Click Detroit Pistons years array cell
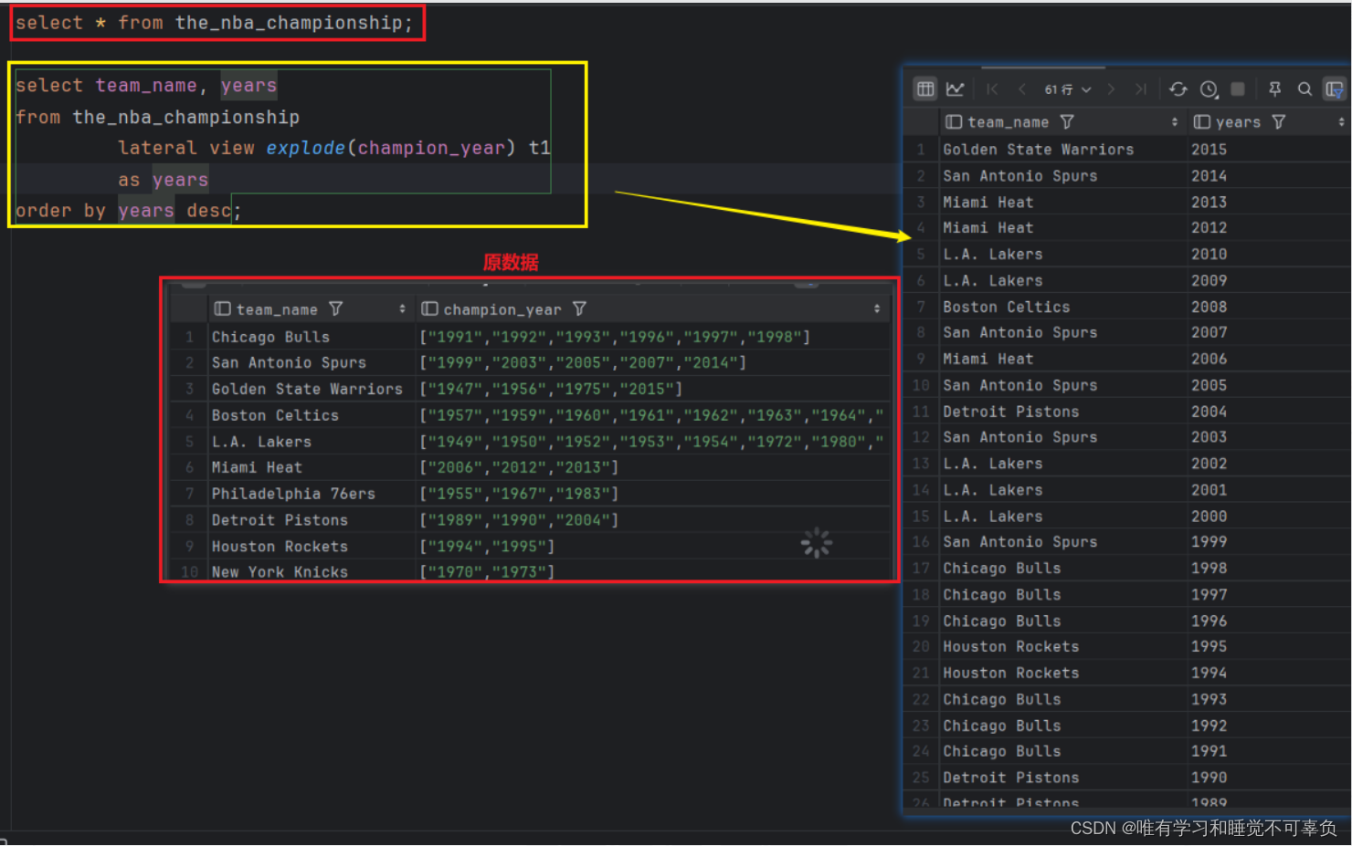Screen dimensions: 1352x846 coord(519,519)
